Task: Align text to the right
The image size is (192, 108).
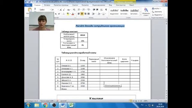Action: pos(85,14)
